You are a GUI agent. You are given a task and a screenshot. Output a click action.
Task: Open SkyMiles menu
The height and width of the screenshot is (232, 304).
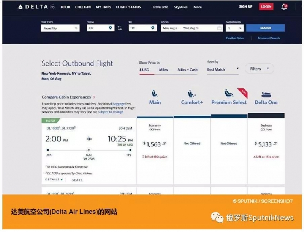(181, 7)
